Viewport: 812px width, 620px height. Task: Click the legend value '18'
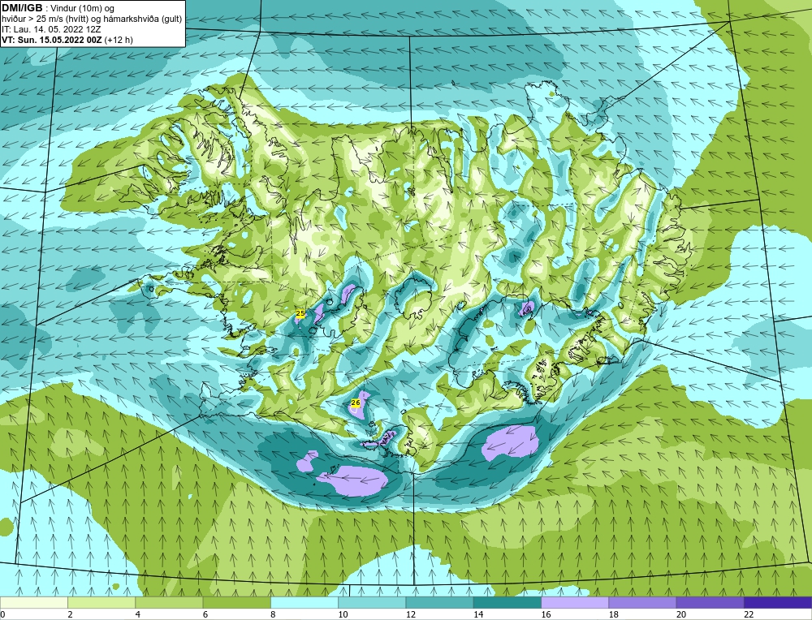pyautogui.click(x=614, y=614)
